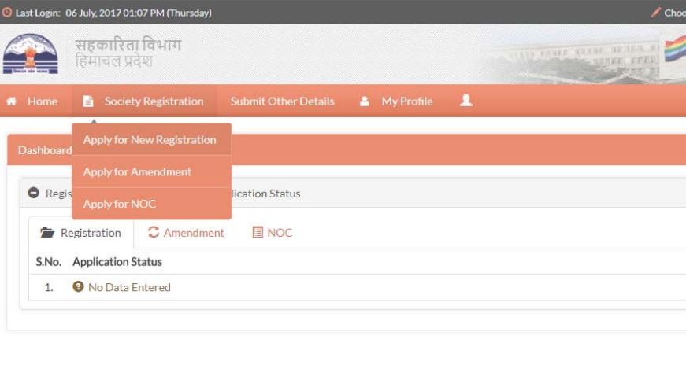
Task: Click the refresh icon on Amendment tab
Action: click(x=153, y=232)
